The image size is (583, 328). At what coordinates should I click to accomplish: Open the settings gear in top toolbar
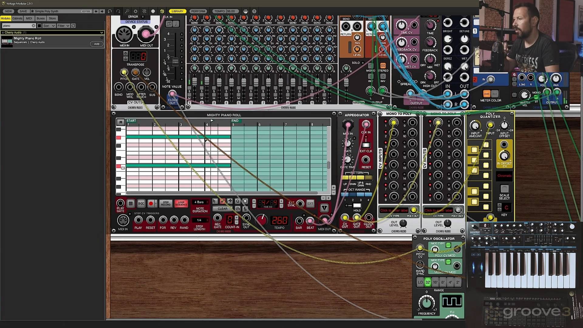136,11
